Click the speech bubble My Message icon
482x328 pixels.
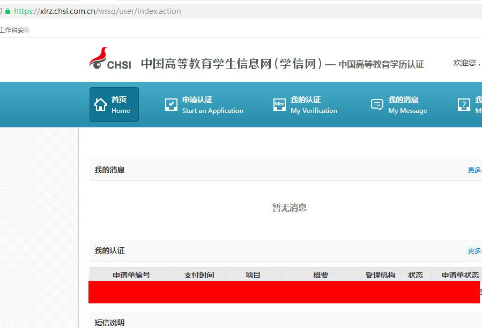(x=377, y=105)
